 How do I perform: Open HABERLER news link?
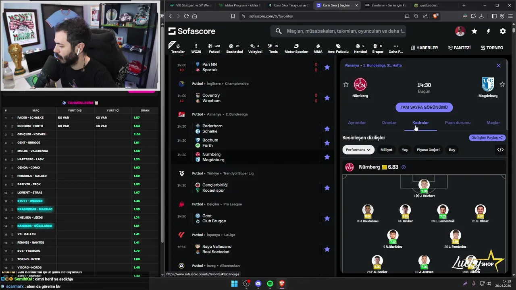424,48
